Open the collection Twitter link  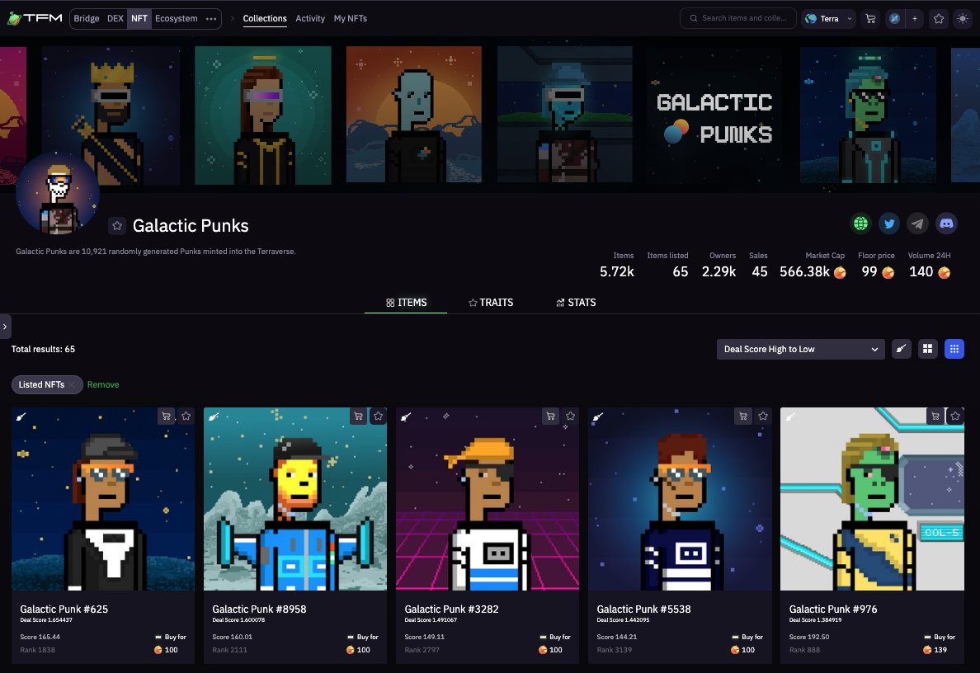tap(889, 223)
